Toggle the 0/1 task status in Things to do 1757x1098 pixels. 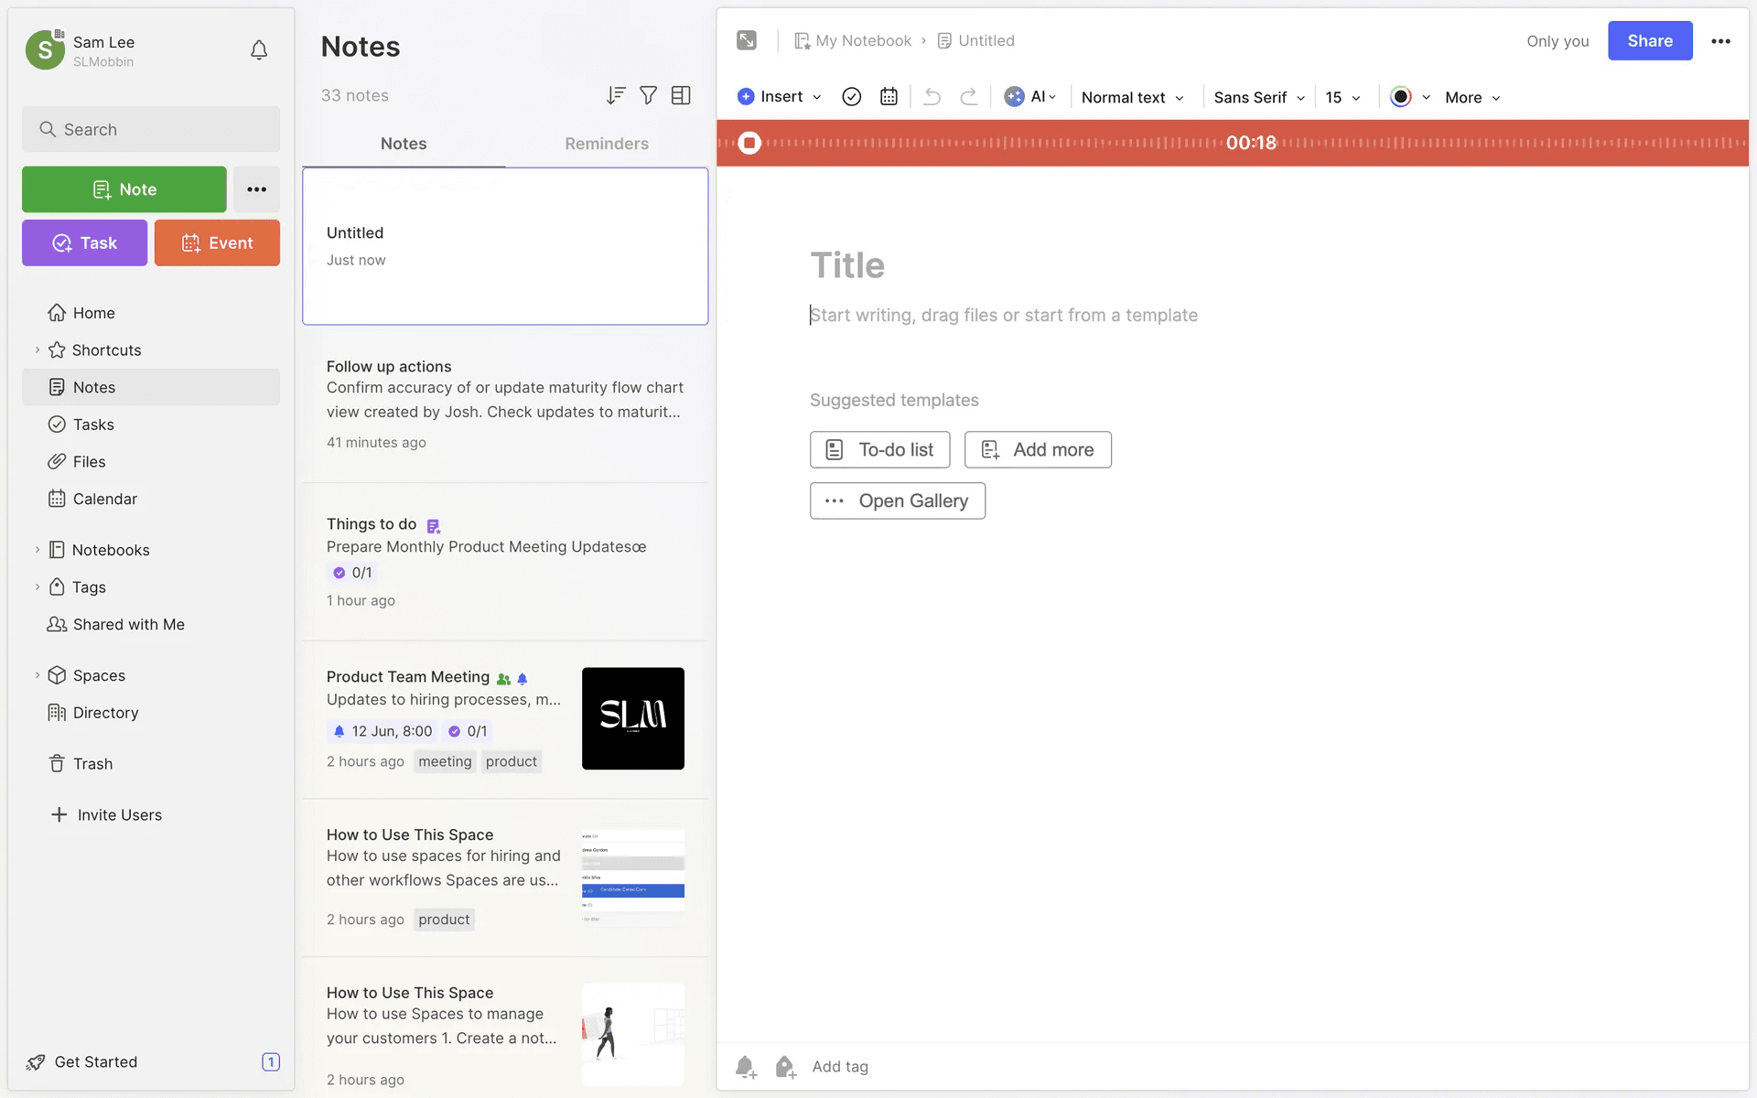pos(353,573)
